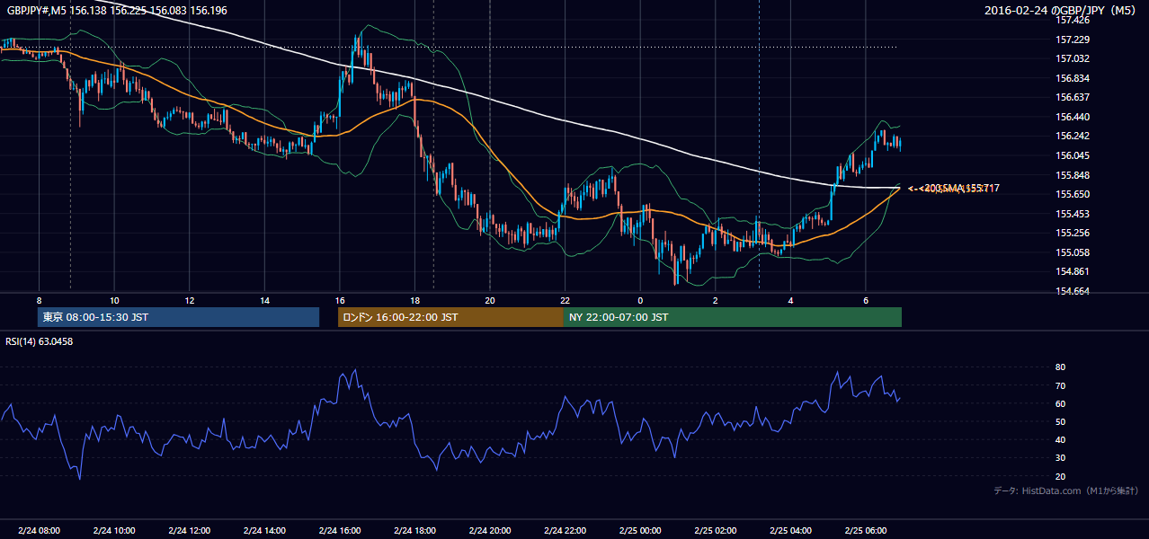The image size is (1149, 539).
Task: Click hour tick 16 under price chart
Action: coord(339,300)
